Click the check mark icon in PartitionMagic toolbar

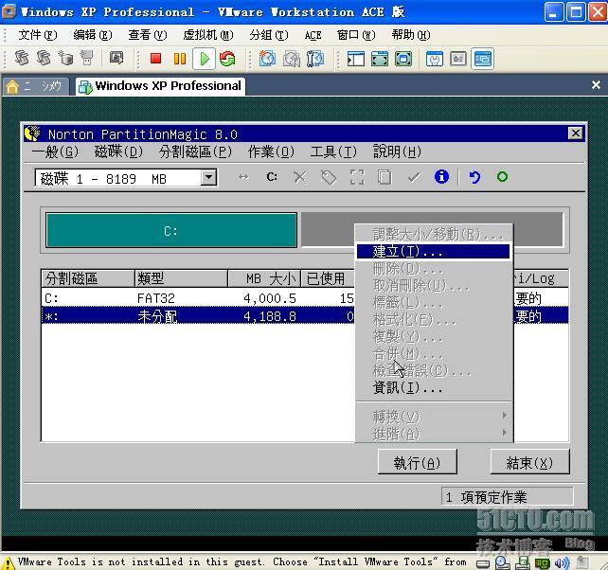click(x=414, y=177)
